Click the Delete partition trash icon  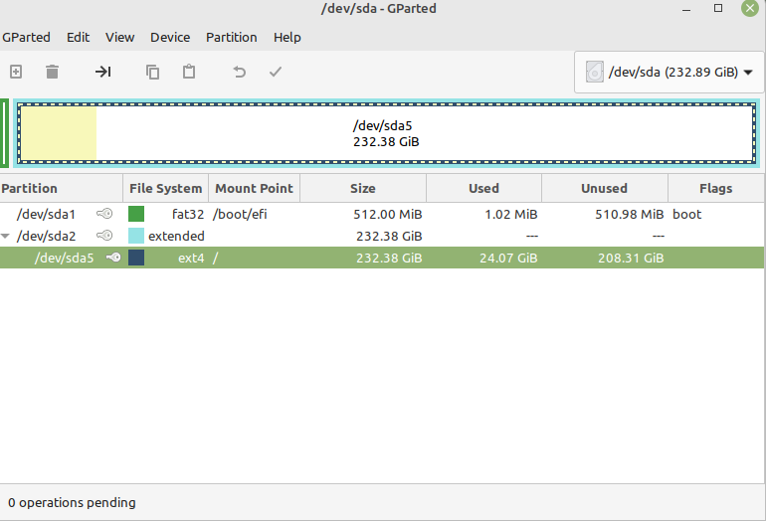click(x=52, y=72)
